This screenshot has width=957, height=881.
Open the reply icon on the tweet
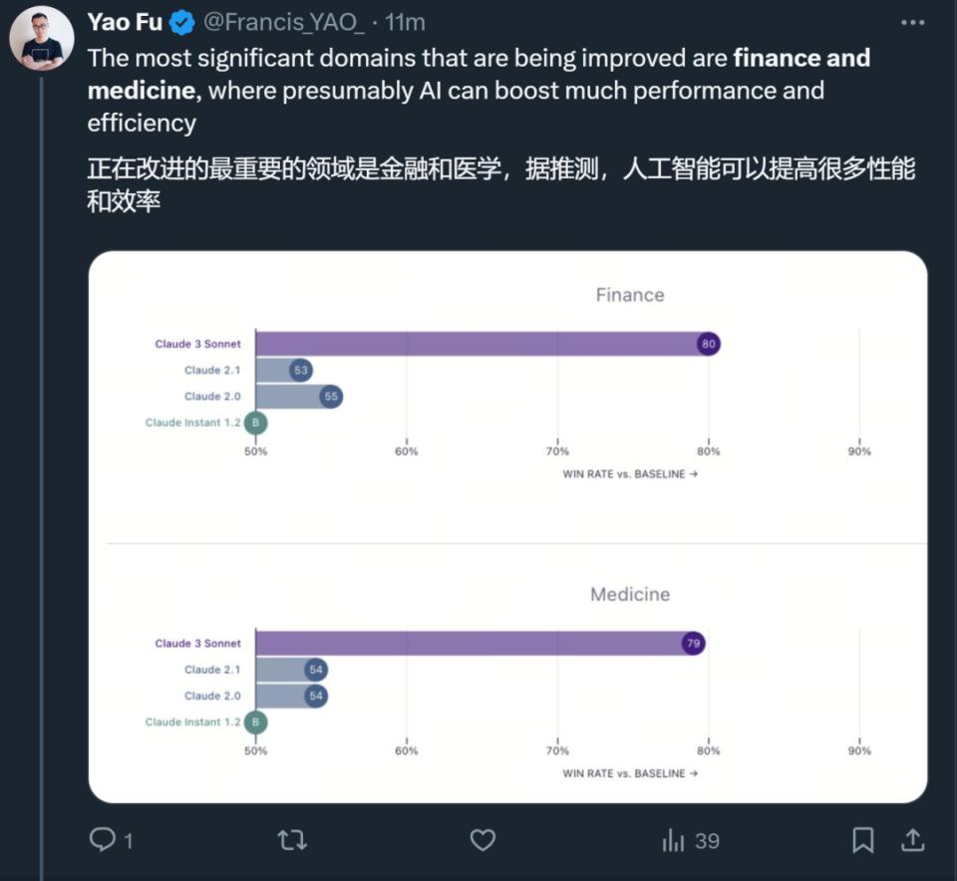(101, 840)
